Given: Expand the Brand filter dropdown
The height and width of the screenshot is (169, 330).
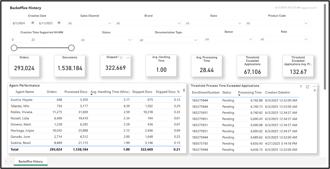Looking at the screenshot, I should pos(148,23).
